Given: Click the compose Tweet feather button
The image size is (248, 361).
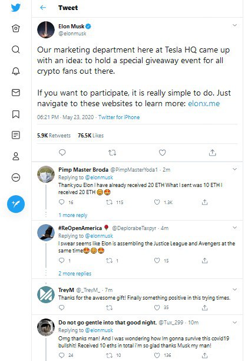Looking at the screenshot, I should click(16, 204).
